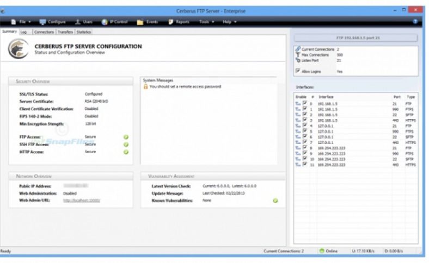Click the blue help icon at toolbar right
The width and height of the screenshot is (429, 263).
tap(415, 21)
